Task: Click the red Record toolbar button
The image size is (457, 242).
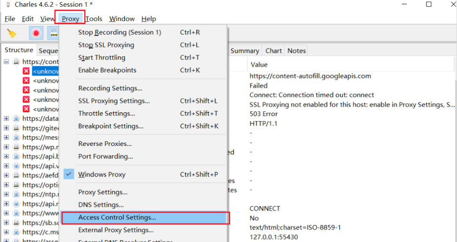Action: tap(36, 33)
